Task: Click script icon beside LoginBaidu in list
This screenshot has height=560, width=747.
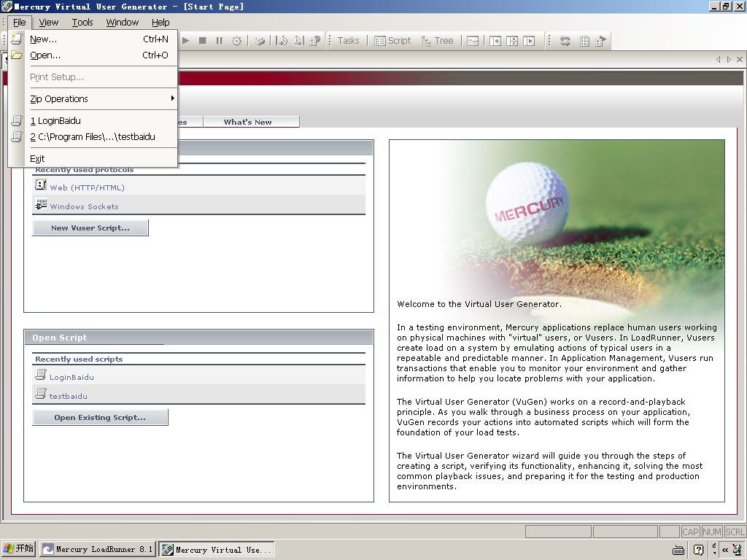Action: point(41,375)
